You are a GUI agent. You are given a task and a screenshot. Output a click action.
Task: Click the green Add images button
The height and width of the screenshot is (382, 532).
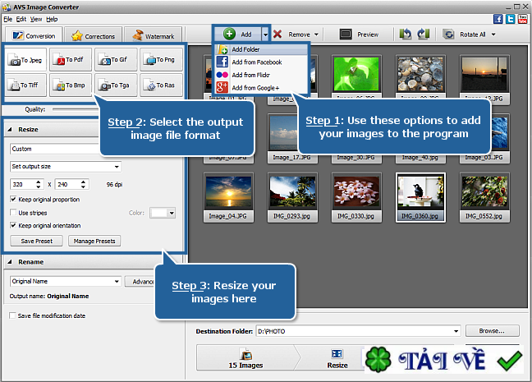pos(238,35)
